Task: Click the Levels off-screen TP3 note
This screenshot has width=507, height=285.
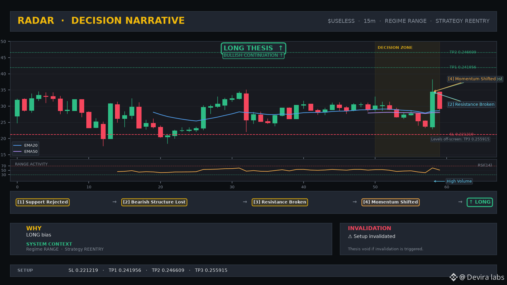Action: coord(460,139)
